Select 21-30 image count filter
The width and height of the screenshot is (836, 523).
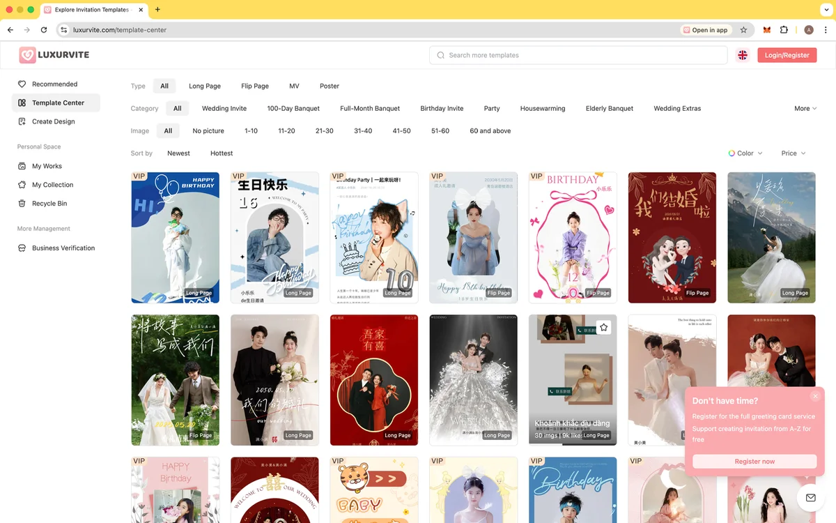(324, 130)
